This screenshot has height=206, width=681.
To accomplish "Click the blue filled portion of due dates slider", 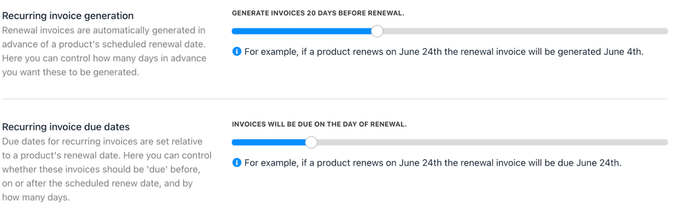I will [268, 142].
